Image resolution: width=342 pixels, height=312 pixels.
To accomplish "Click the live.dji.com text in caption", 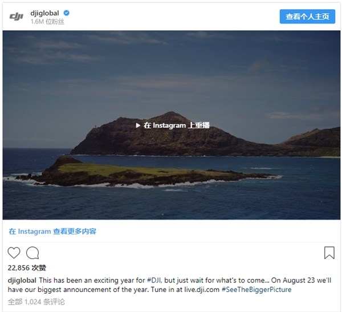I will coord(202,290).
